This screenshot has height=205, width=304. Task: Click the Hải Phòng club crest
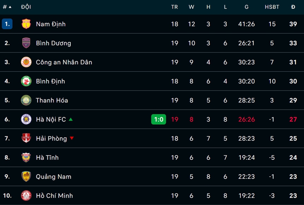[x=26, y=139]
